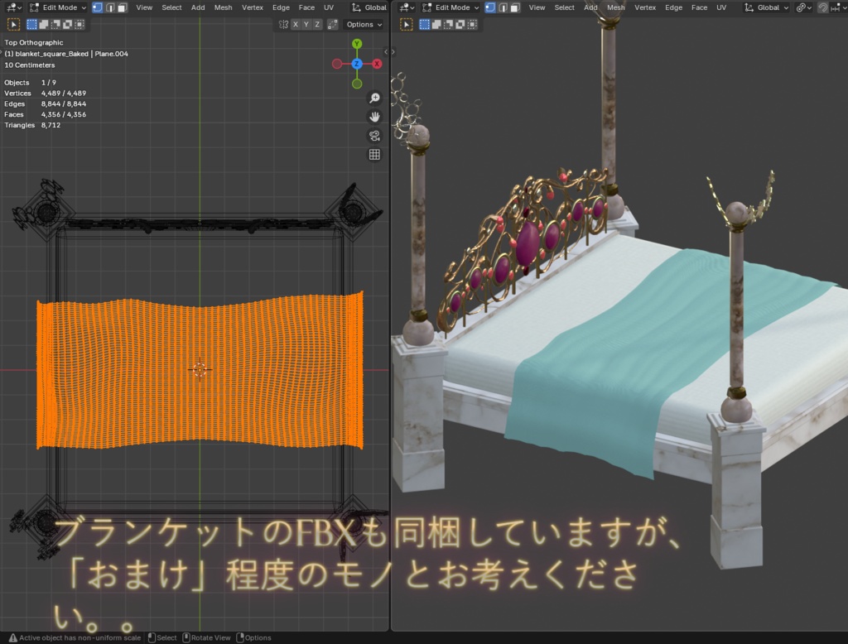The height and width of the screenshot is (644, 848).
Task: Enable Edge select mode in the right viewport
Action: point(503,7)
